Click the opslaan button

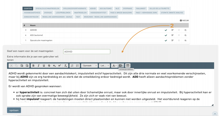(x=14, y=110)
